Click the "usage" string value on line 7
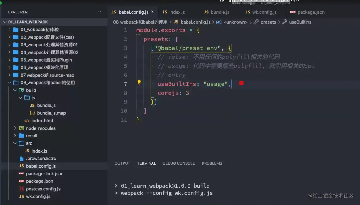This screenshot has width=360, height=205. (x=215, y=84)
